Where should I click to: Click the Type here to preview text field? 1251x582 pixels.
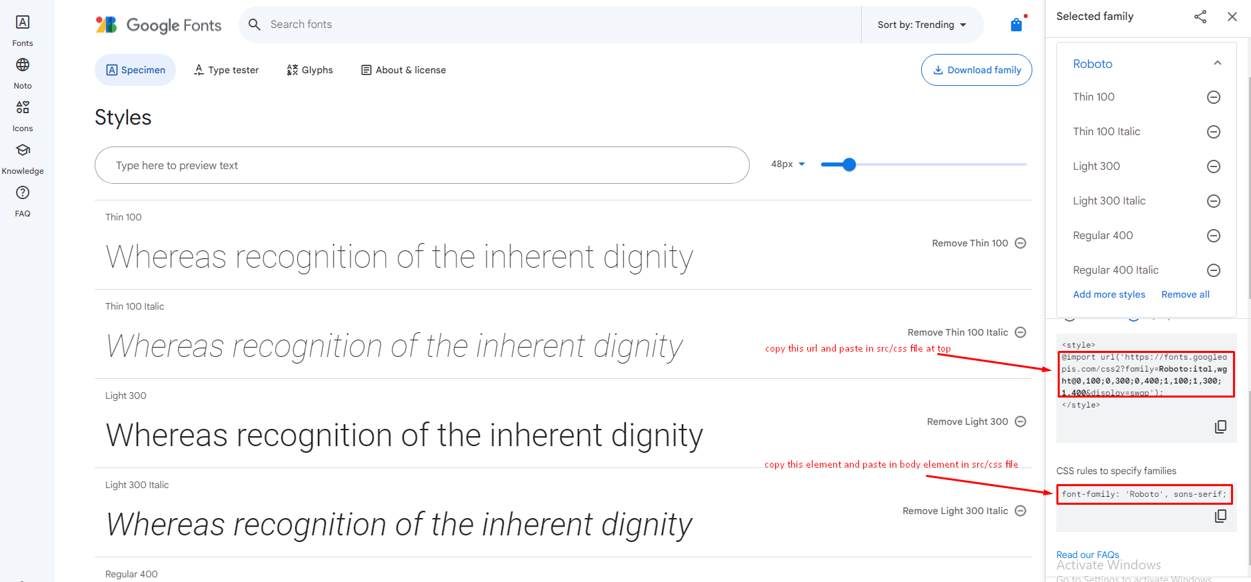click(422, 165)
